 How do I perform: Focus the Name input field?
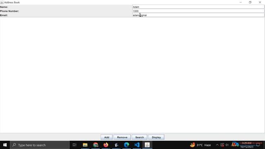coord(198,7)
